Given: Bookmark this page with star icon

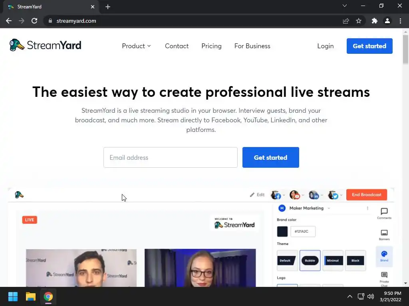Looking at the screenshot, I should pos(359,21).
